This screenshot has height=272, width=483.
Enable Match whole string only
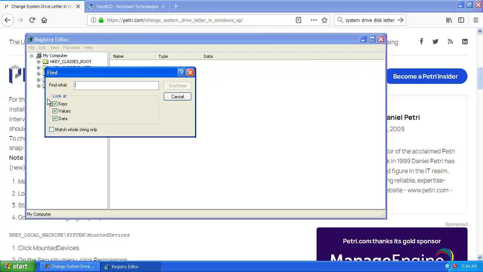coord(52,130)
